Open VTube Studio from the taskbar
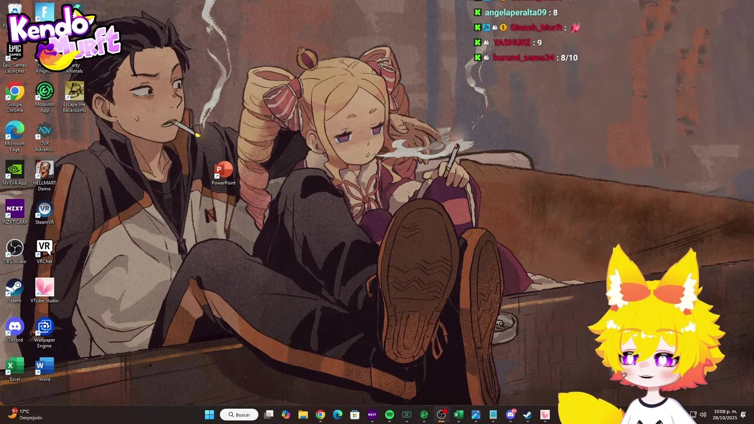Image resolution: width=754 pixels, height=424 pixels. coord(545,415)
